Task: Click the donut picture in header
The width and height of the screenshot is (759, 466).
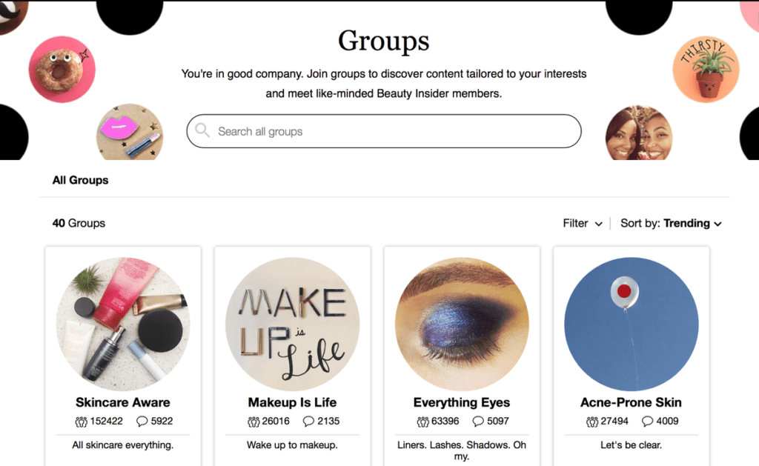Action: click(x=62, y=69)
